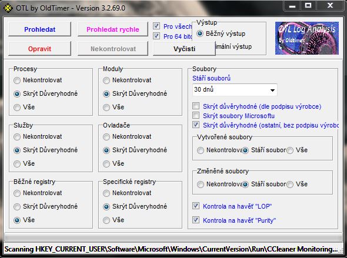The width and height of the screenshot is (347, 258).
Task: Click the red Opravit button
Action: 39,49
